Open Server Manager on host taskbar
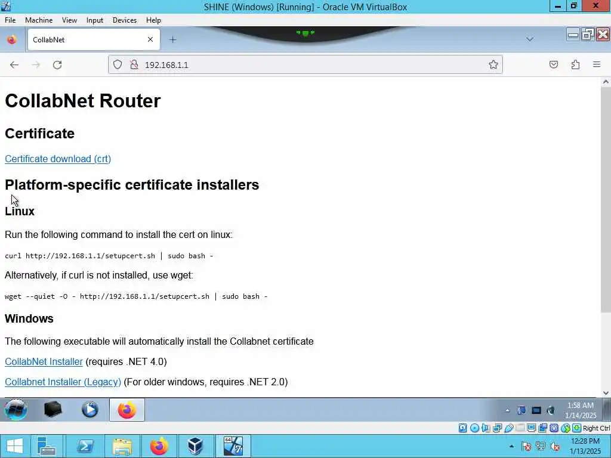 [x=47, y=446]
